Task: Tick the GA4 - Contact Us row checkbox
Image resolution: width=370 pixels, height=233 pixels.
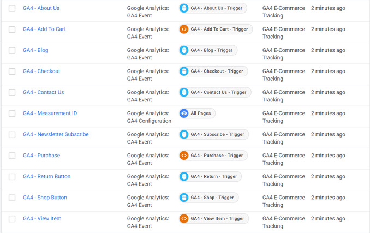Action: click(x=12, y=92)
